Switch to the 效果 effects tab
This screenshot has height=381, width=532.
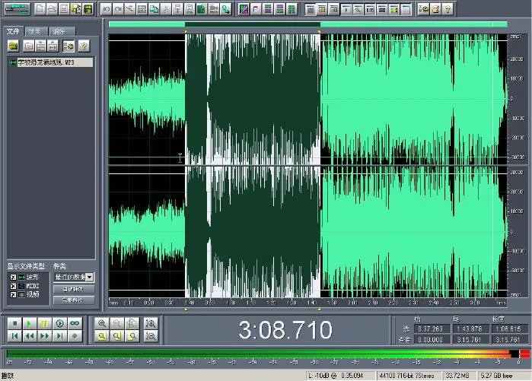click(34, 31)
